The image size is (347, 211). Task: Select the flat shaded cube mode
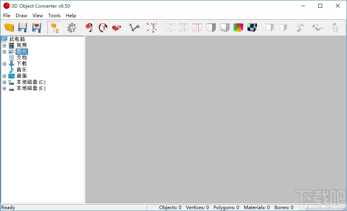(211, 28)
